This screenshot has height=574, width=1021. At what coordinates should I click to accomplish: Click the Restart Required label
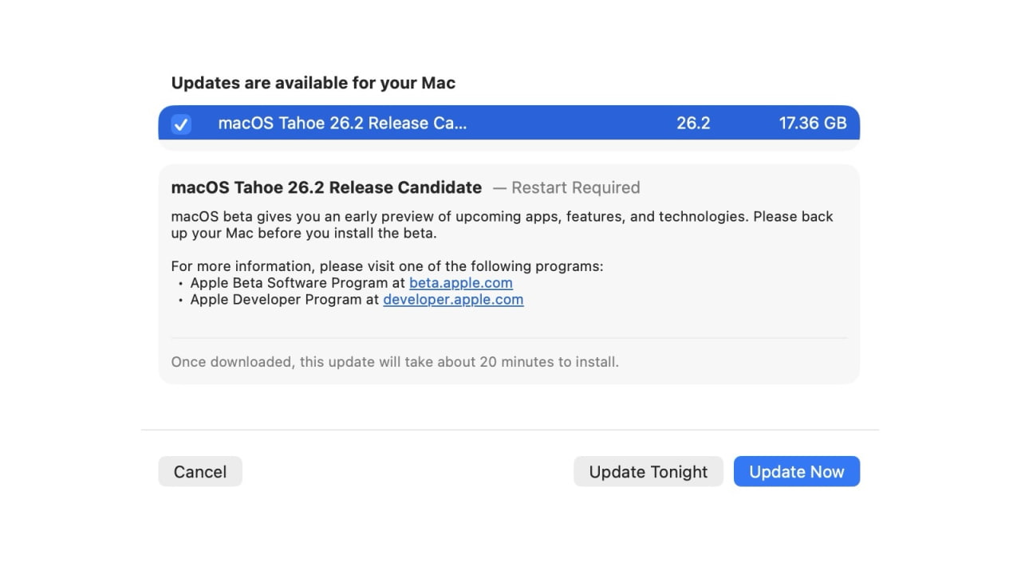[576, 187]
